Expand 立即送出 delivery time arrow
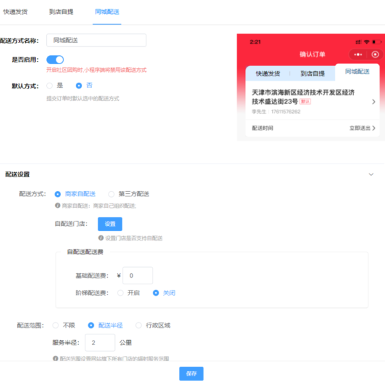The image size is (385, 385). (374, 128)
